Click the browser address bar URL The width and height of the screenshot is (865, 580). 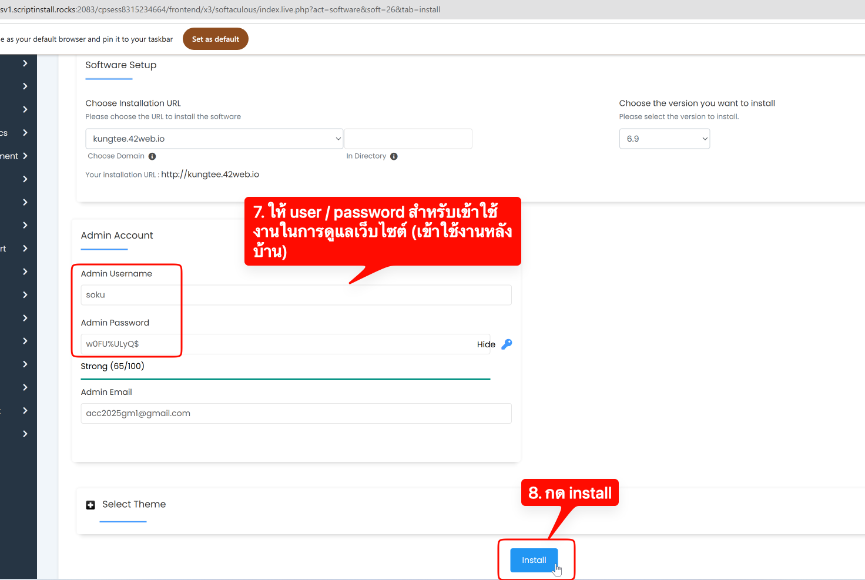(x=220, y=9)
